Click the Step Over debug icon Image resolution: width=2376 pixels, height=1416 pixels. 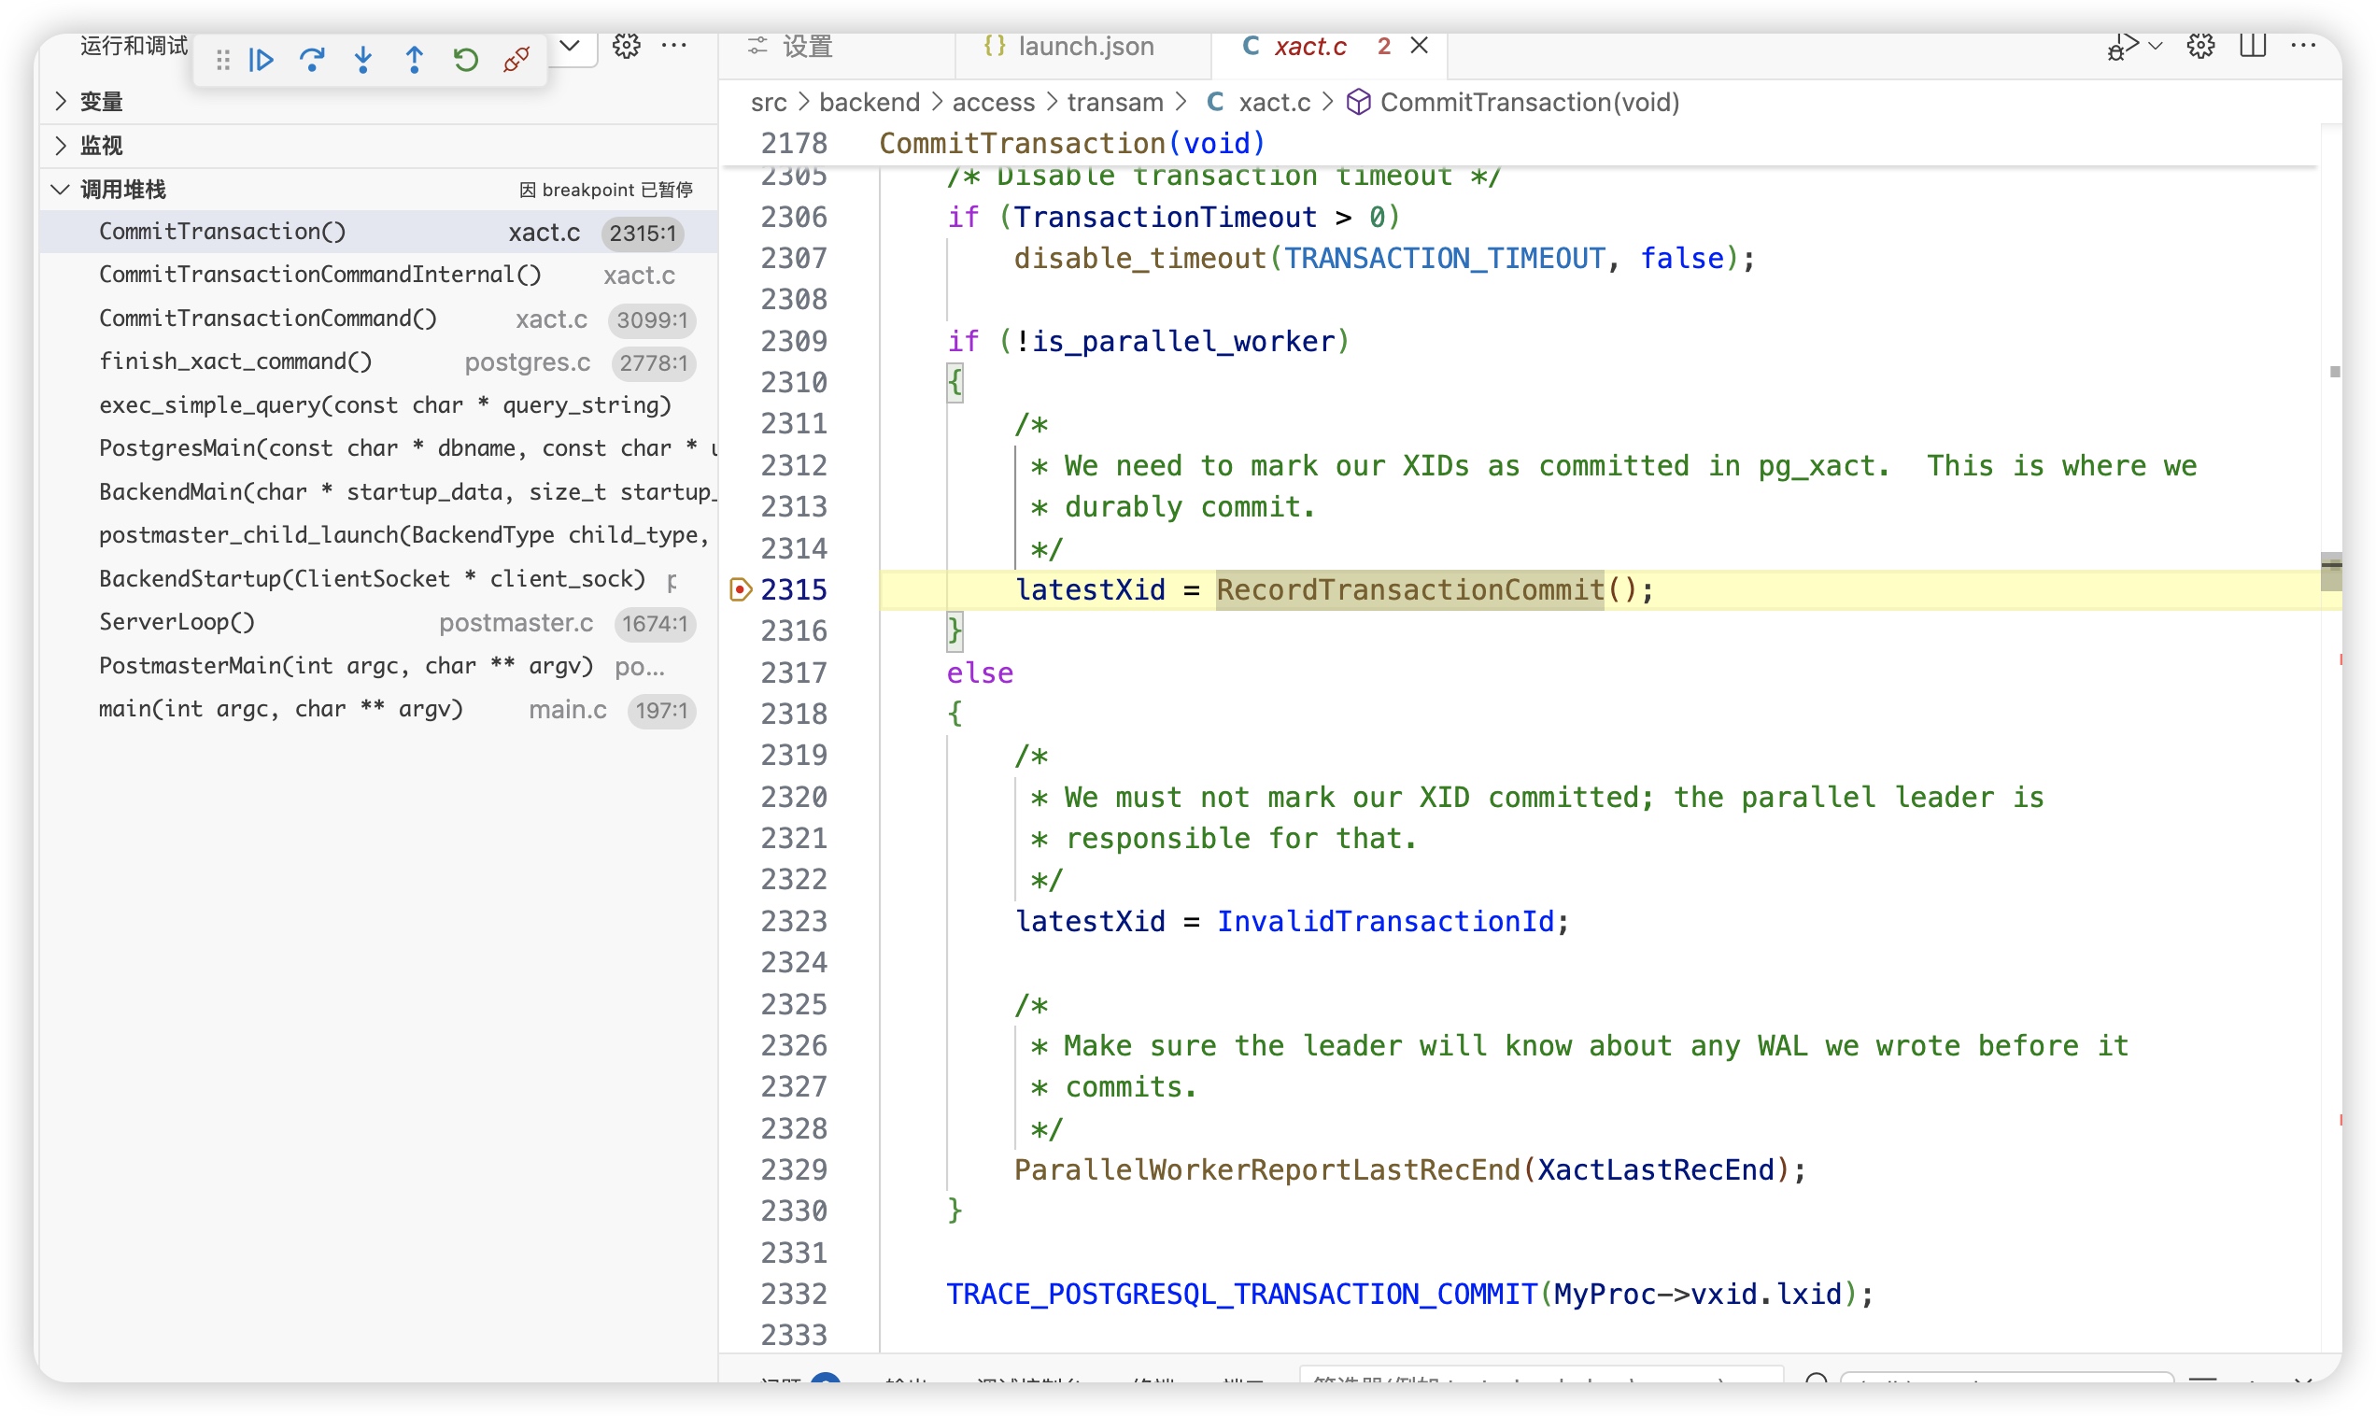coord(312,60)
